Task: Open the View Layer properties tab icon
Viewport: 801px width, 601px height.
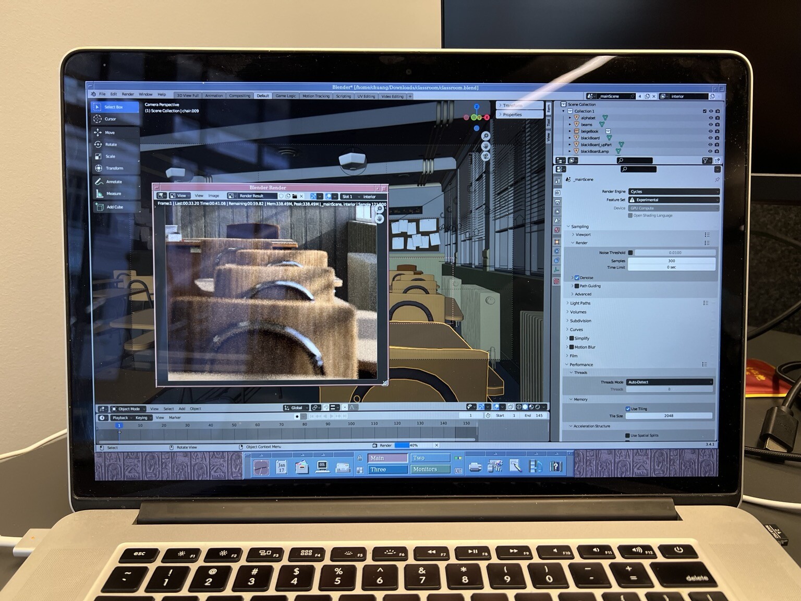Action: (x=557, y=211)
